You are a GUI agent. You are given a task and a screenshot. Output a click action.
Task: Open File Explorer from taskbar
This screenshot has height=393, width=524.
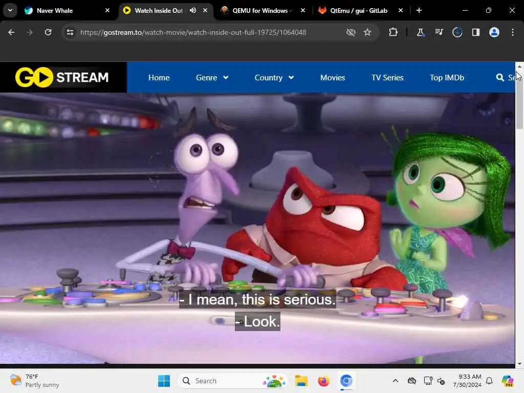coord(301,381)
